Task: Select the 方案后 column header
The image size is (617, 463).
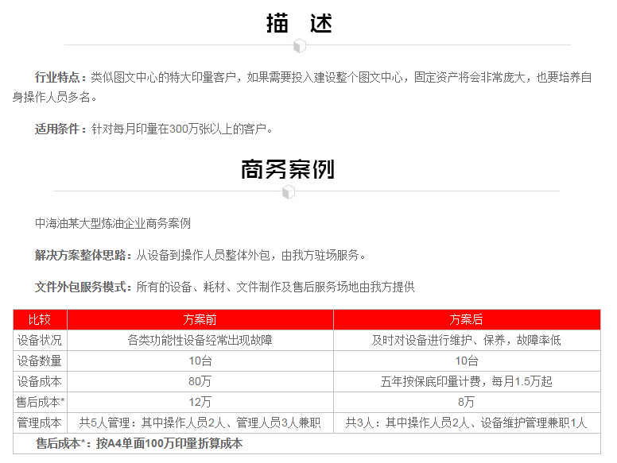Action: click(x=466, y=319)
